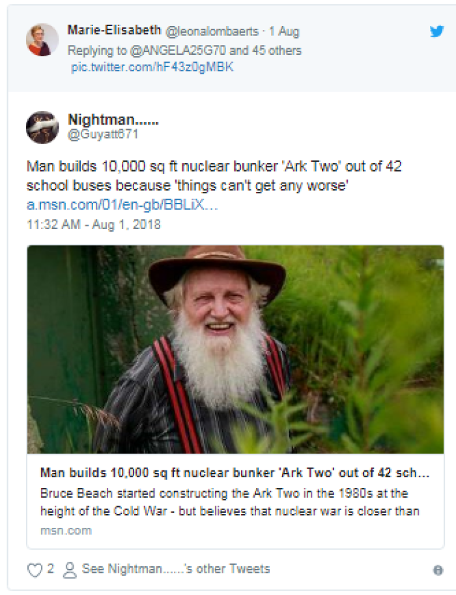The image size is (456, 595).
Task: Click the @Guyatt671 handle
Action: click(103, 134)
